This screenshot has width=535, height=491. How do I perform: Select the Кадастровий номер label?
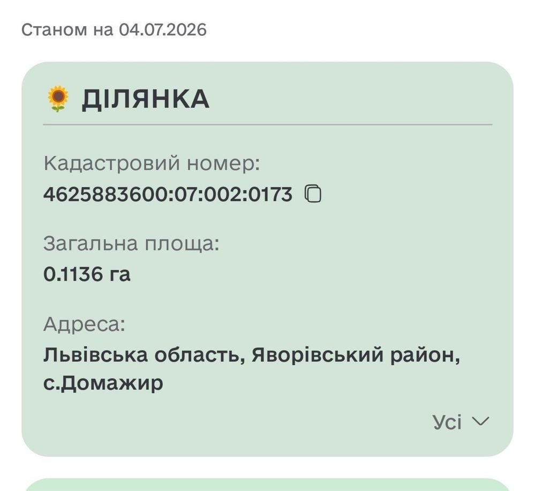point(152,163)
